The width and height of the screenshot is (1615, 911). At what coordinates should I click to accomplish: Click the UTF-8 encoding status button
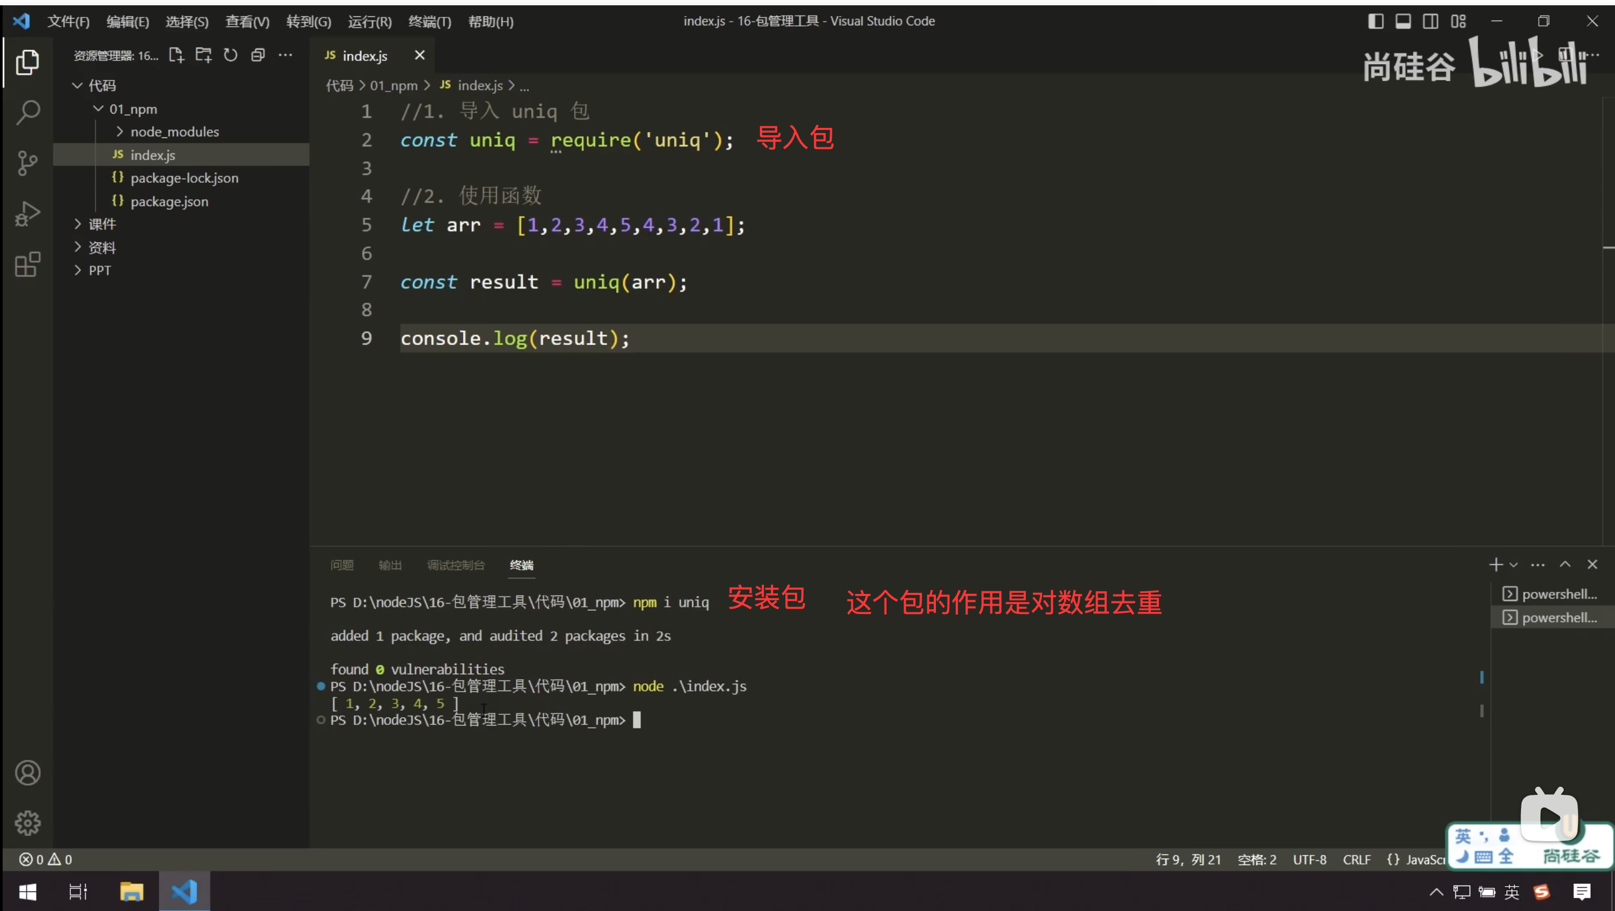pos(1310,860)
